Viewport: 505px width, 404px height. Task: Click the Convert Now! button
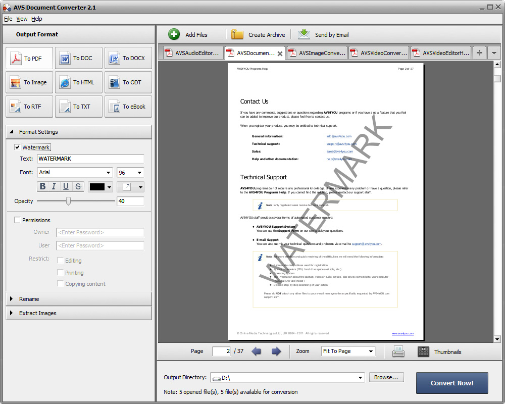(x=452, y=383)
